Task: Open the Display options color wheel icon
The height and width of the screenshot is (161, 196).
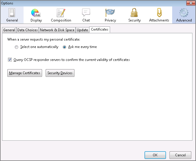Action: [36, 13]
